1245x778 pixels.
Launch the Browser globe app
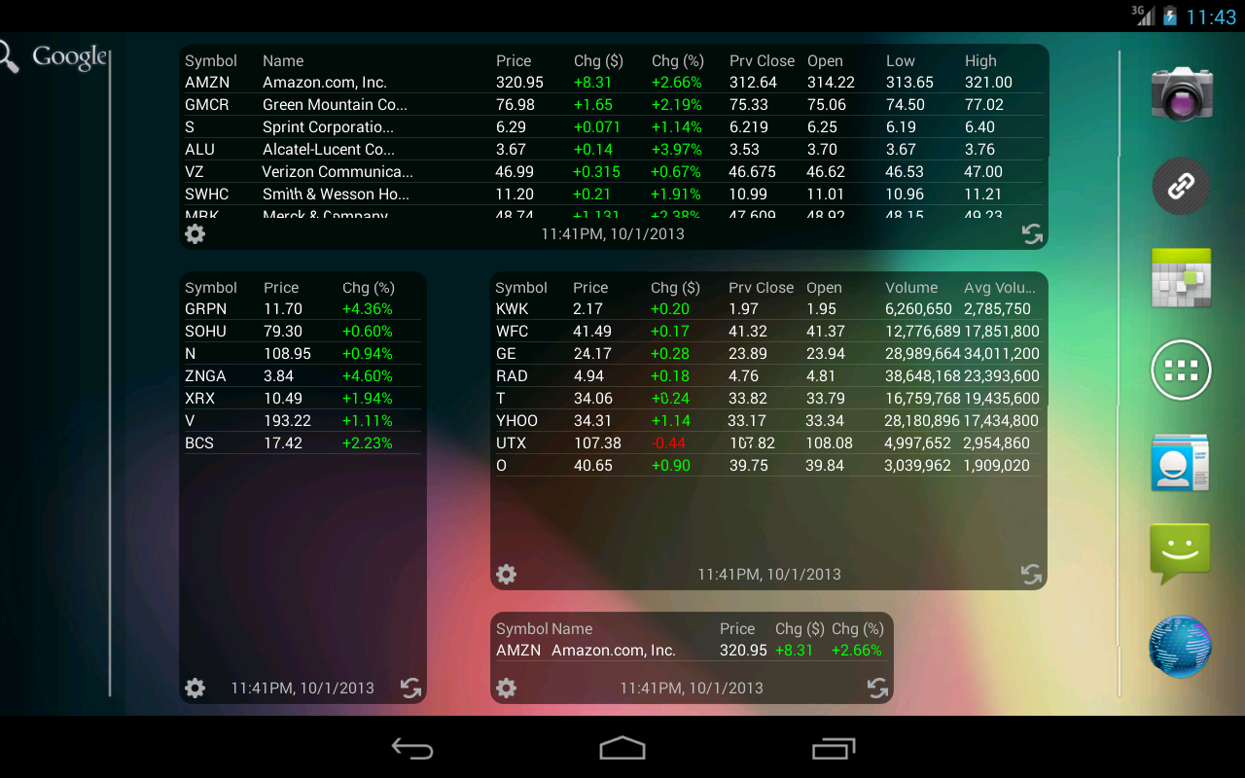click(x=1180, y=647)
